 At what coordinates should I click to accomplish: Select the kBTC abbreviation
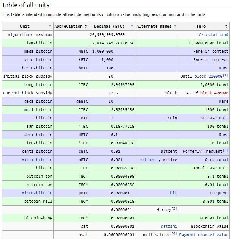[x=83, y=60]
